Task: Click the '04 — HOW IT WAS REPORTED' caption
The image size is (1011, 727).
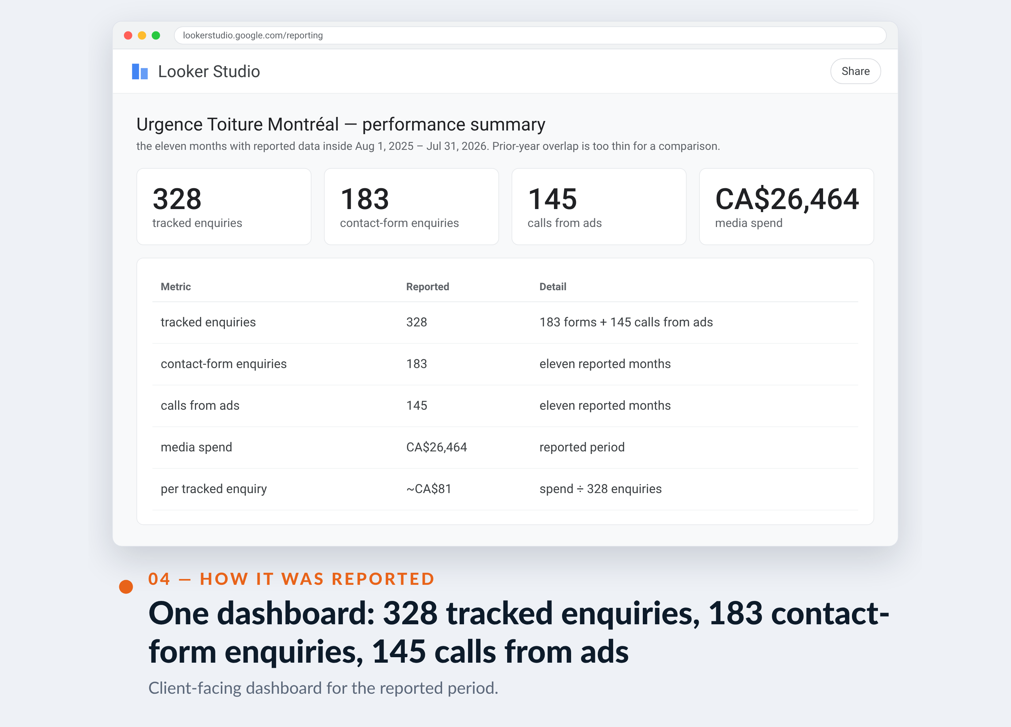Action: 291,579
